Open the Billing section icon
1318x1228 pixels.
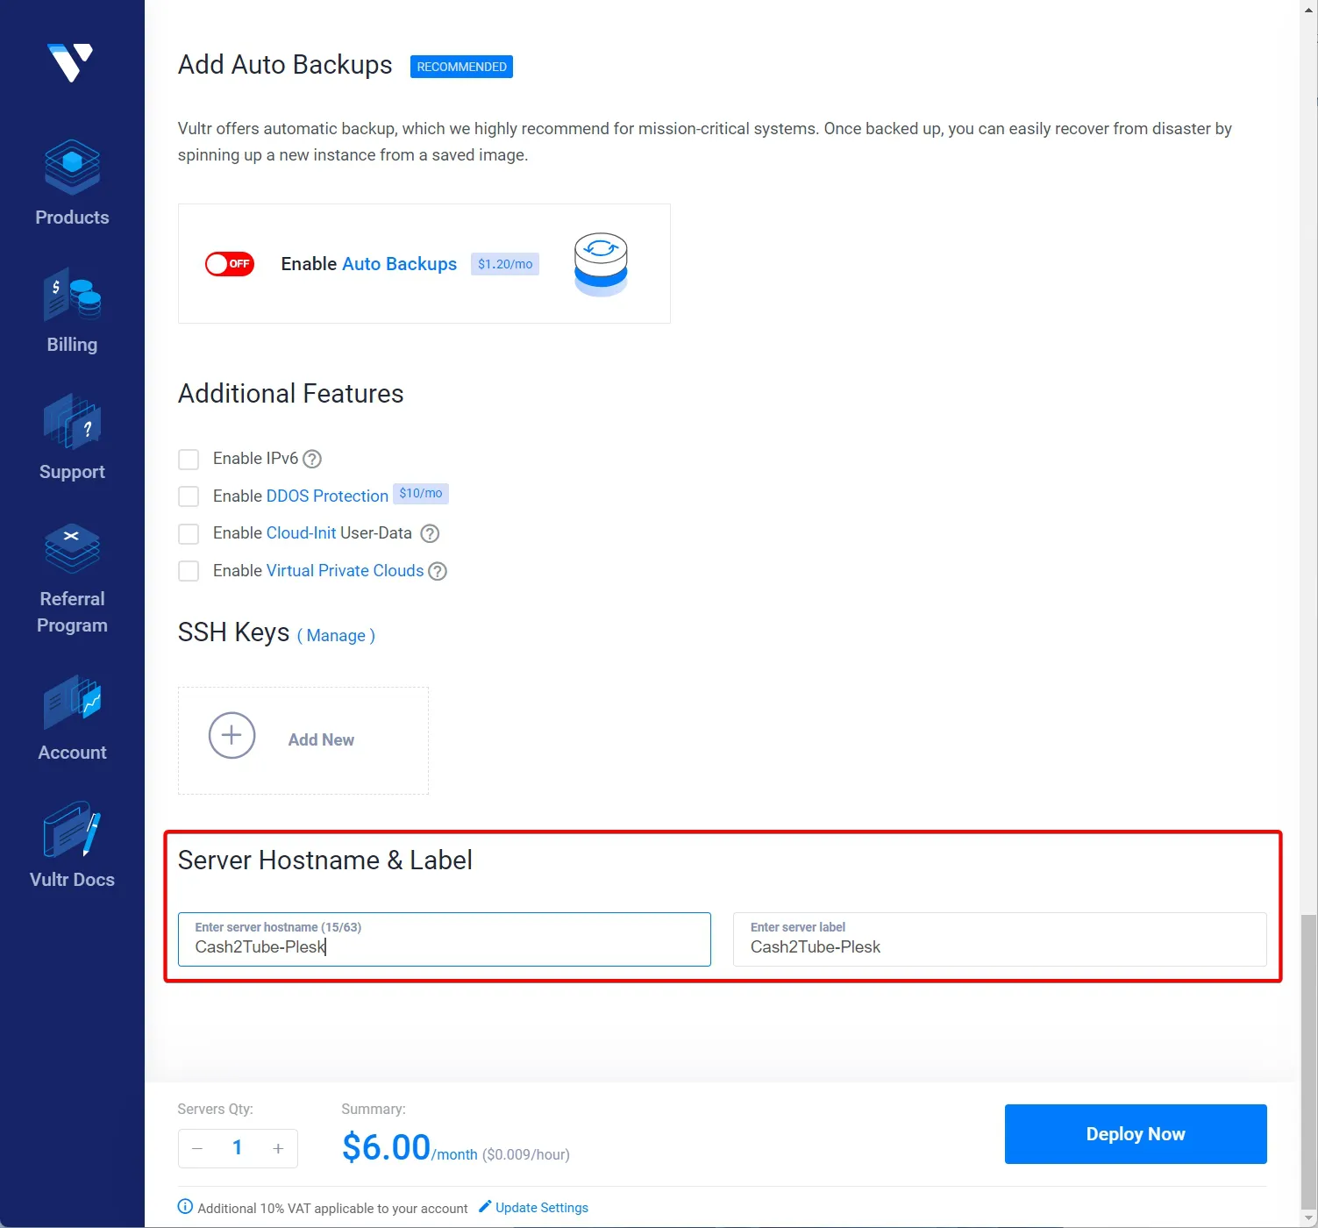tap(72, 295)
